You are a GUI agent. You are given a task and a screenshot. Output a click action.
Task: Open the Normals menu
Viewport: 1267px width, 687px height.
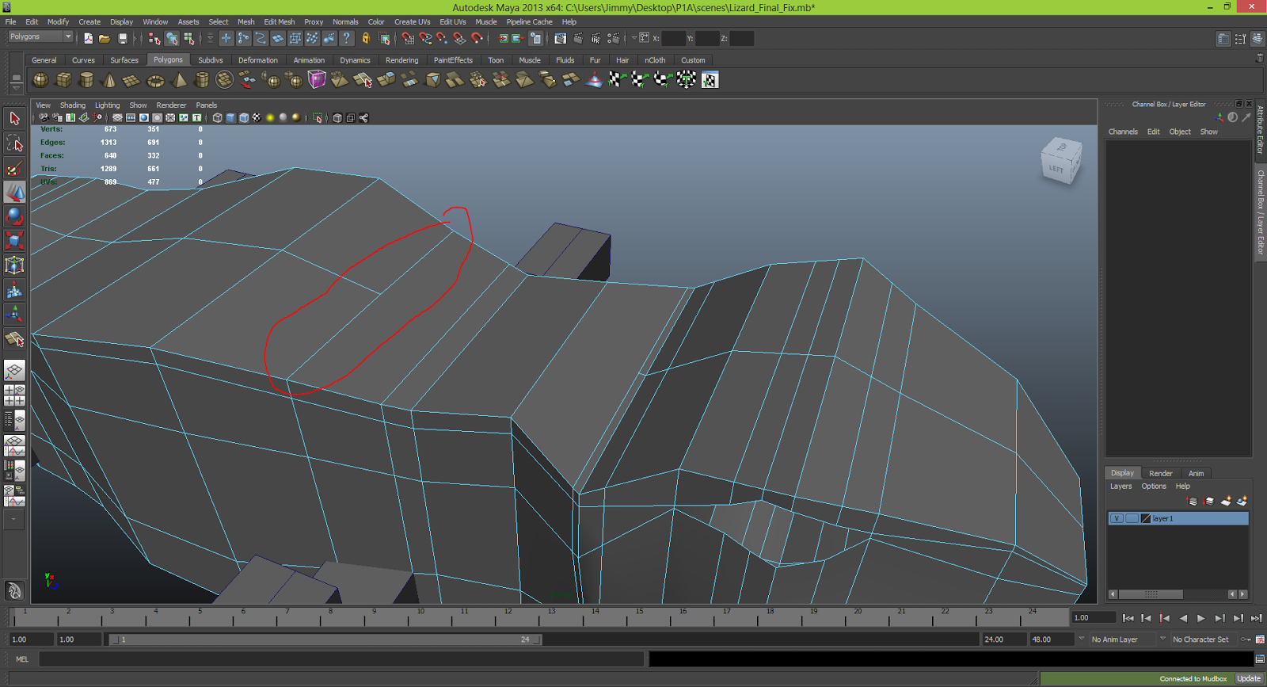click(345, 22)
